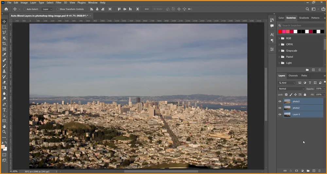Select the Frame tool

click(4, 49)
